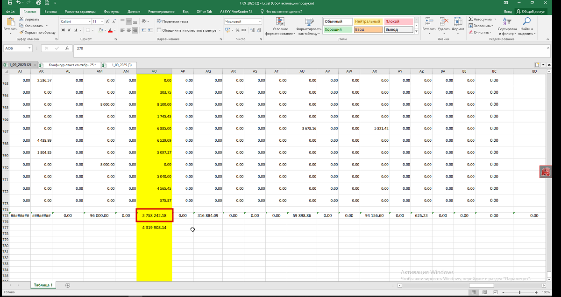Click the Percent Style icon
The image size is (561, 297).
click(x=237, y=30)
